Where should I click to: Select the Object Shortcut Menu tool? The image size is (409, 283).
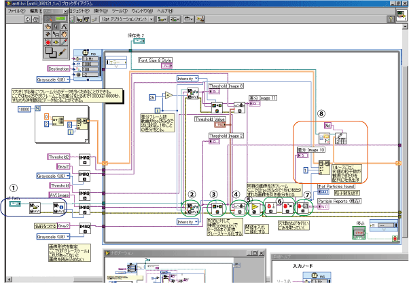point(56,34)
